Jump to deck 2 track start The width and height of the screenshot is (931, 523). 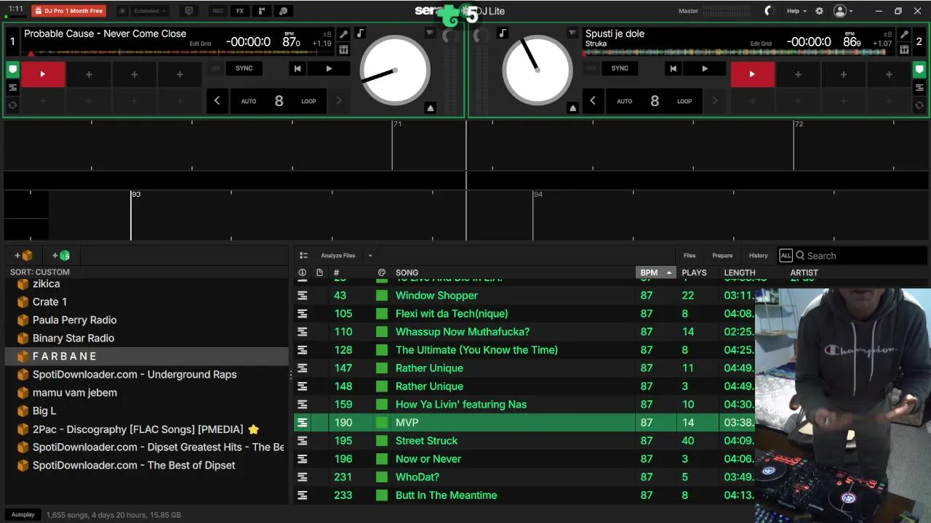coord(673,68)
